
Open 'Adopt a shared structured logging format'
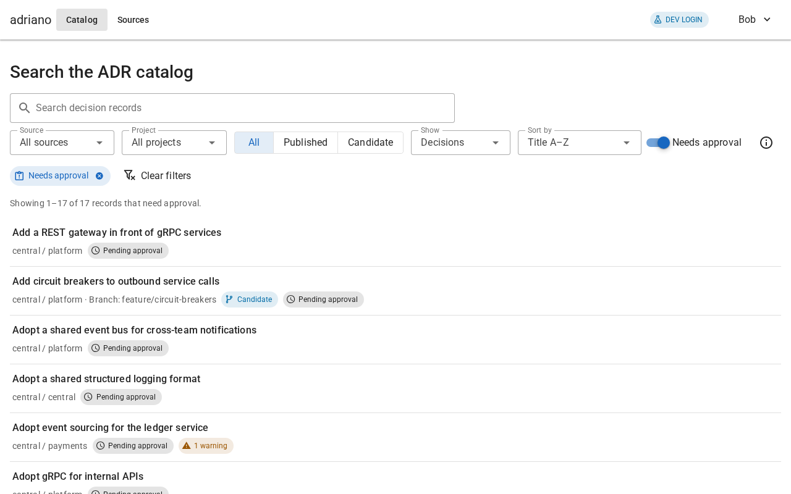click(x=106, y=379)
